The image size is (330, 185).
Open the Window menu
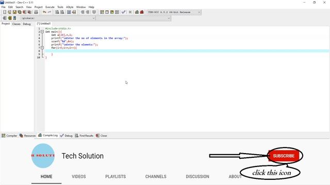81,7
